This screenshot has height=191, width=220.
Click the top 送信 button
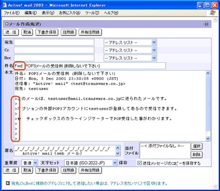click(11, 32)
